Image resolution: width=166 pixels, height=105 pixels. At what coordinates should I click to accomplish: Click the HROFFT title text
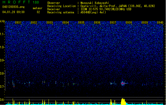[16, 2]
